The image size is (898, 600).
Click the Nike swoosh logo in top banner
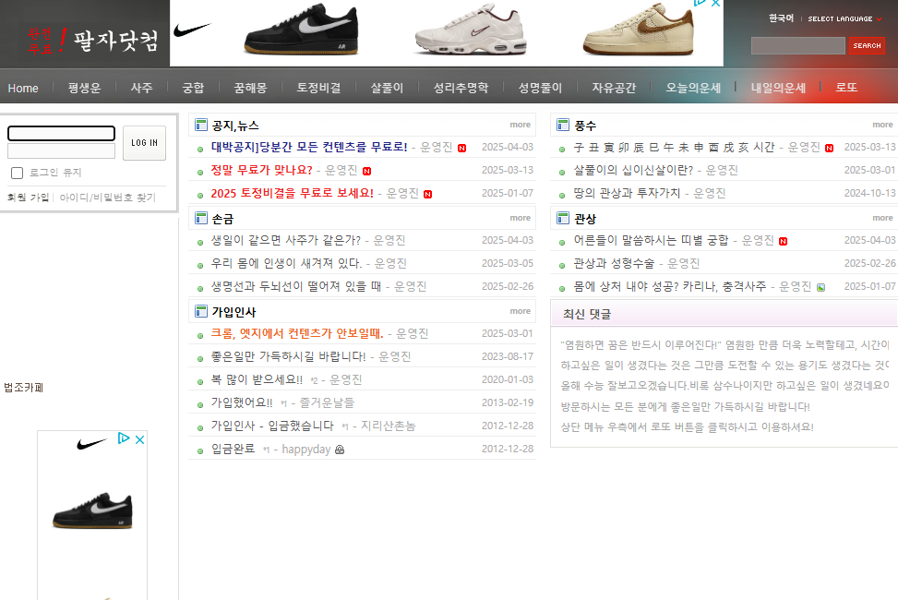(x=192, y=30)
